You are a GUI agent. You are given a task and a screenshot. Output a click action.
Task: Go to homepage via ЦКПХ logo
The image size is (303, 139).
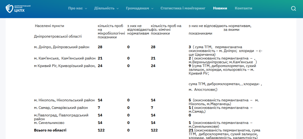18,9
